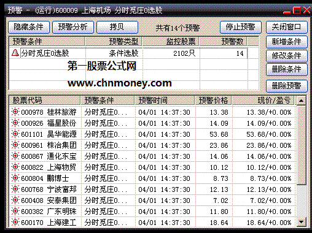Click the 预警类型 column header
Image resolution: width=312 pixels, height=233 pixels.
tap(114, 42)
